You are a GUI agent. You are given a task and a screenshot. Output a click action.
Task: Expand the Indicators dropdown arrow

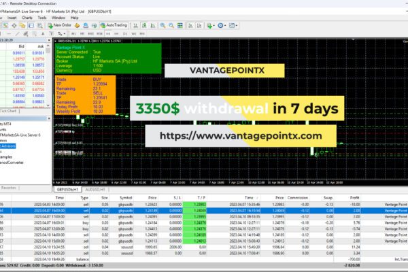click(x=214, y=26)
